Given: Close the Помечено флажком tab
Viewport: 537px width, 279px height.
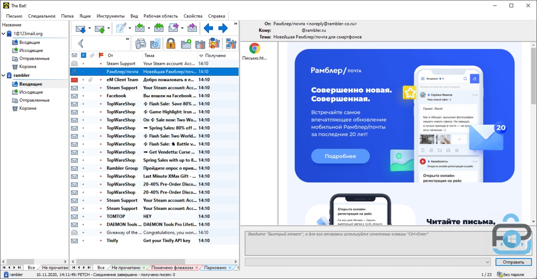Looking at the screenshot, I should tap(196, 268).
